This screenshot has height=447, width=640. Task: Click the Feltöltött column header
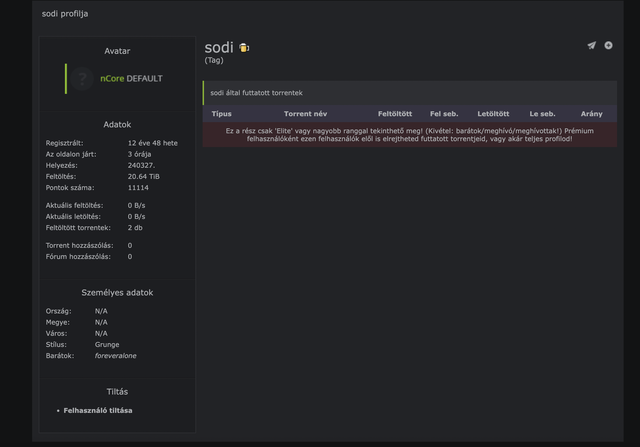pyautogui.click(x=395, y=114)
